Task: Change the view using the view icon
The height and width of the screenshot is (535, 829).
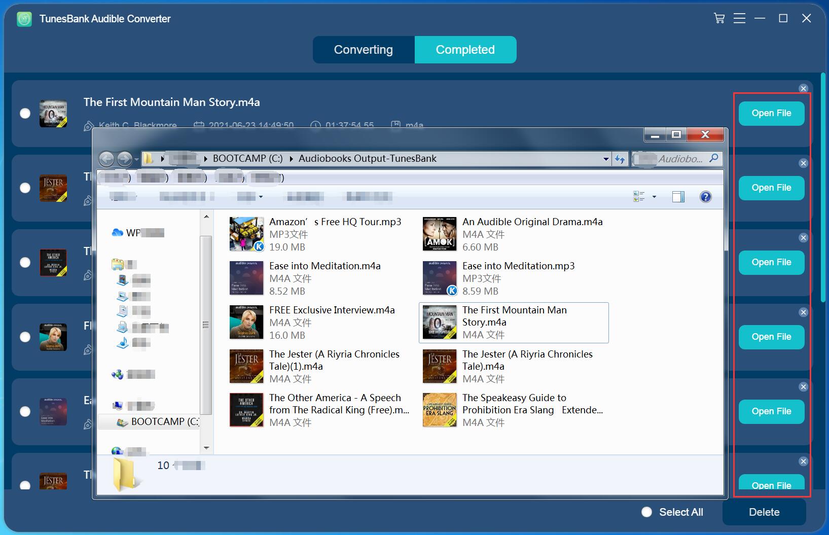Action: (x=639, y=197)
